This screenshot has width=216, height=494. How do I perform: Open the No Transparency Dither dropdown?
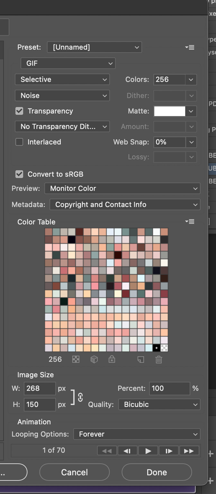point(62,126)
